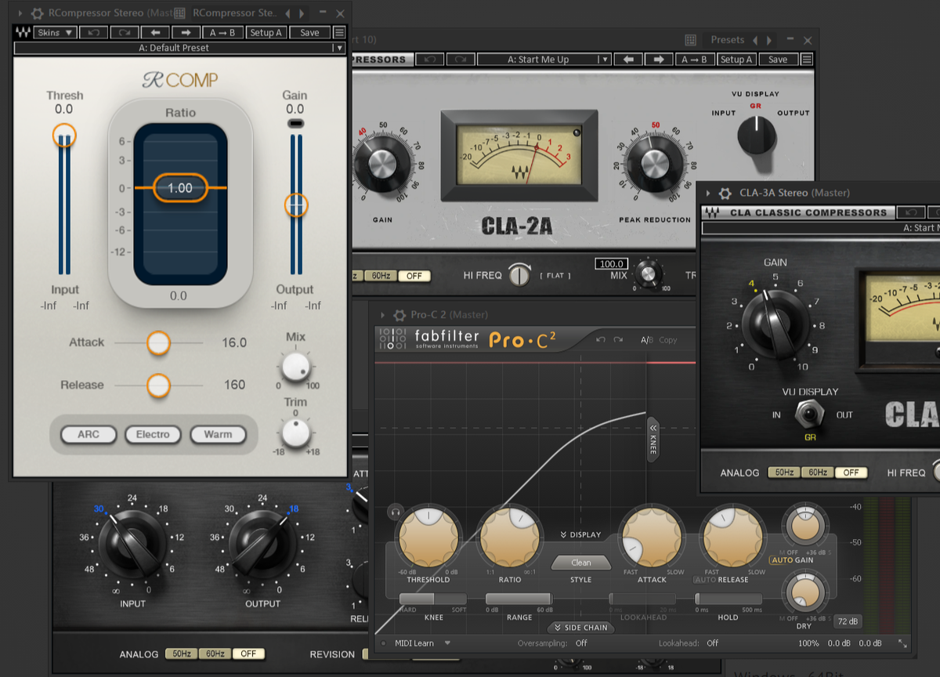Click CLA-2A redo arrow icon
The width and height of the screenshot is (940, 677).
(x=461, y=60)
